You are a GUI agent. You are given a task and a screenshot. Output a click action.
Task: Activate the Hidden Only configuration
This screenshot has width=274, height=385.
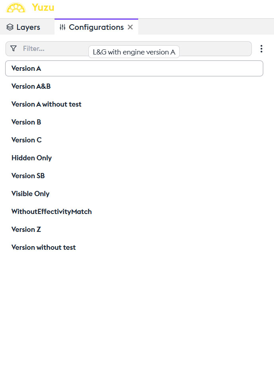[32, 158]
